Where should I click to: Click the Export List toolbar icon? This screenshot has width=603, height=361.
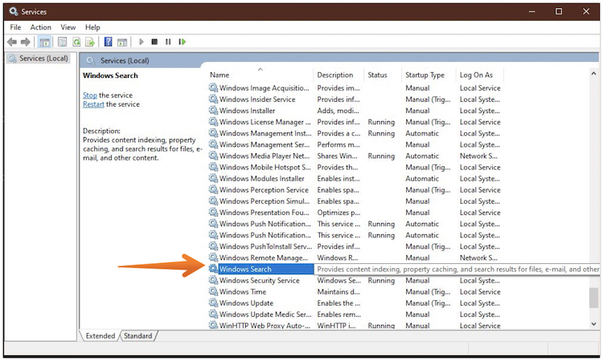(90, 42)
